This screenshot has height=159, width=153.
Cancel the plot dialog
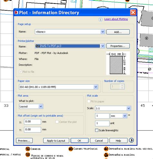tap(99, 141)
